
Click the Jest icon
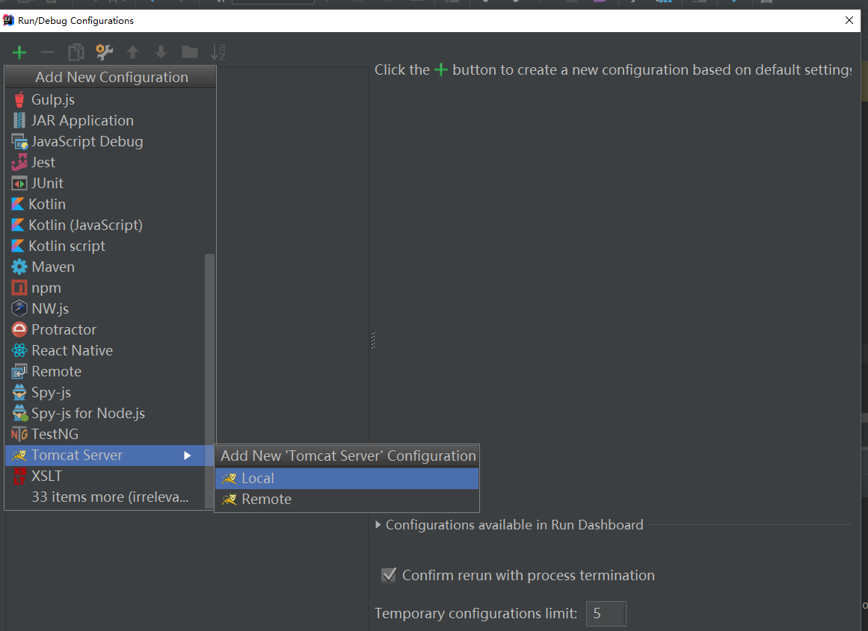coord(19,162)
